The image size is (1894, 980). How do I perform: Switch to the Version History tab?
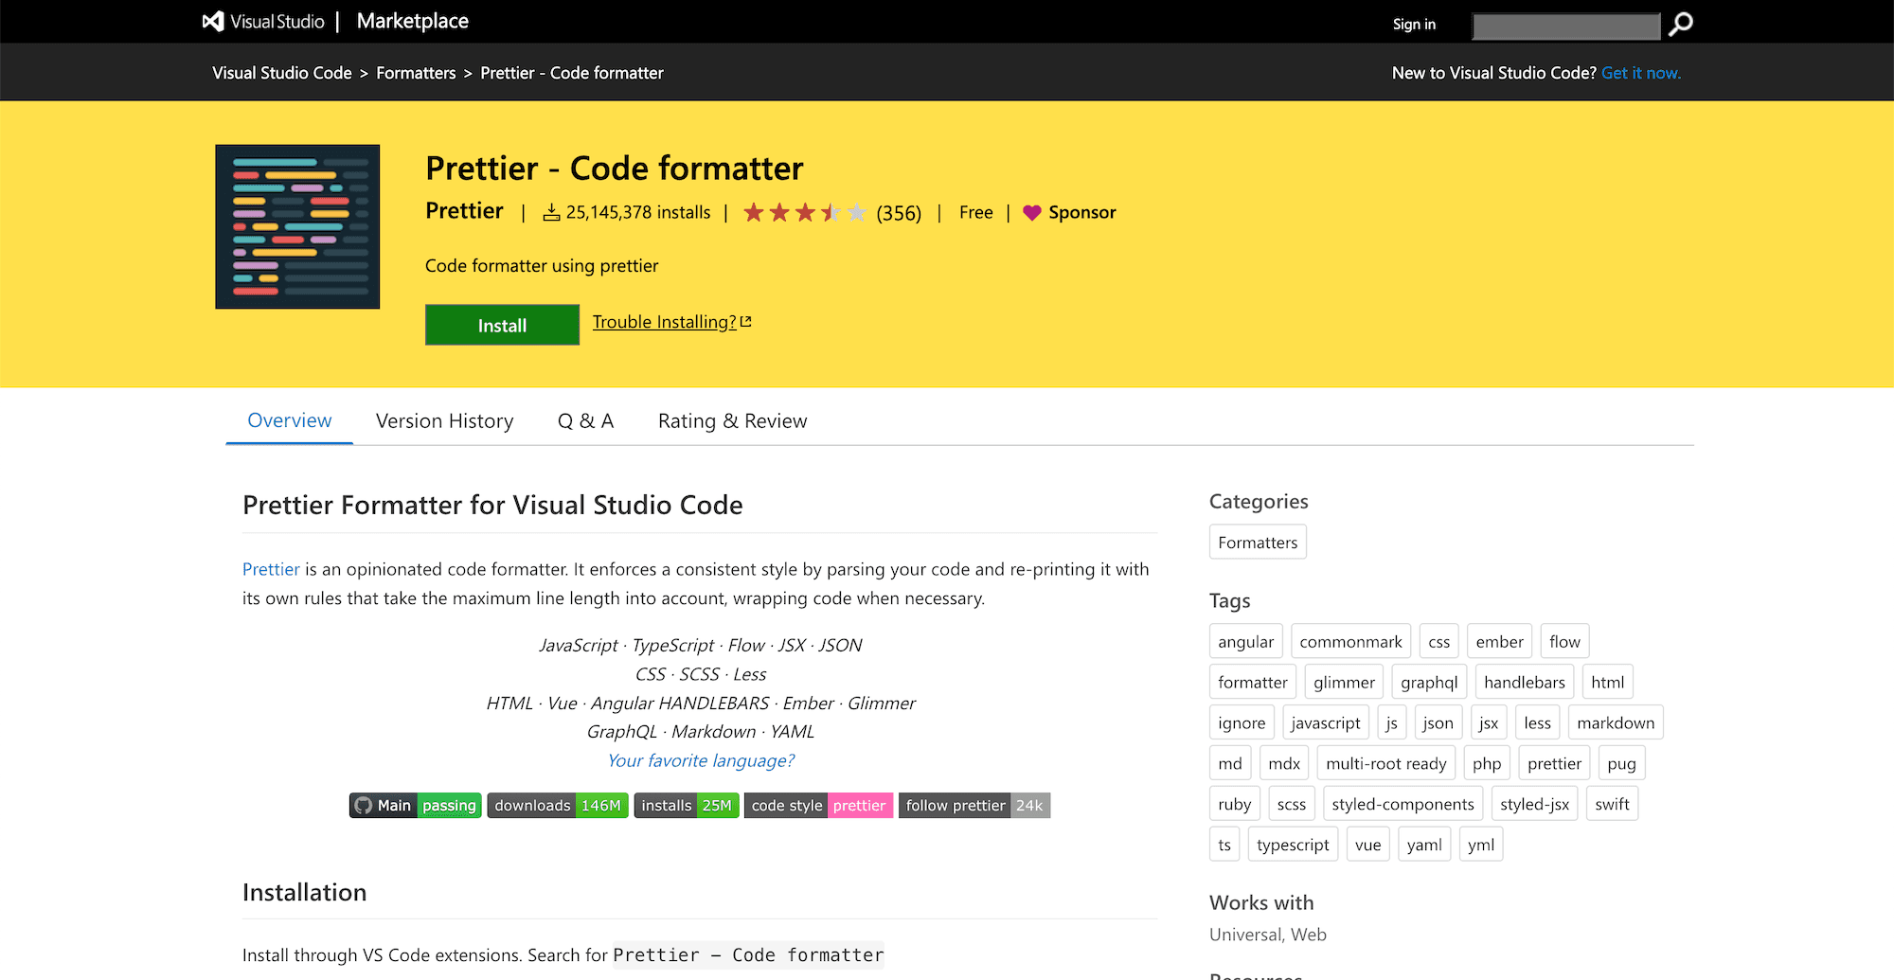445,421
